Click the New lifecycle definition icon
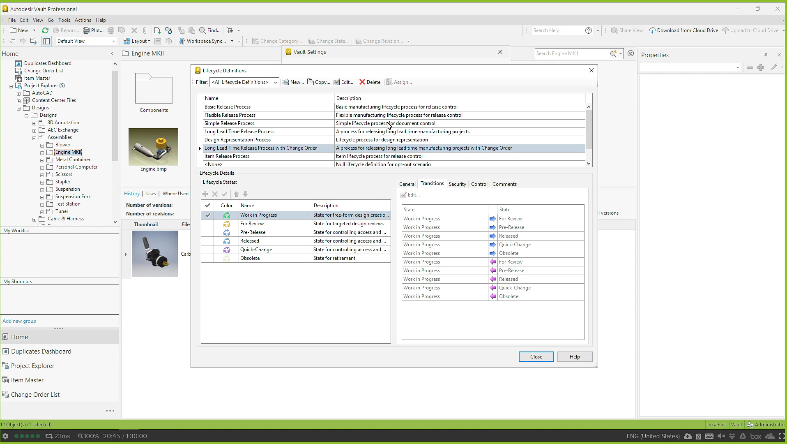Screen dimensions: 787x444 pyautogui.click(x=286, y=82)
